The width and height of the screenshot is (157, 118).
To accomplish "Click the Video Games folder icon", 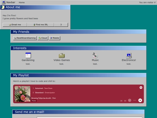I will click(62, 55).
